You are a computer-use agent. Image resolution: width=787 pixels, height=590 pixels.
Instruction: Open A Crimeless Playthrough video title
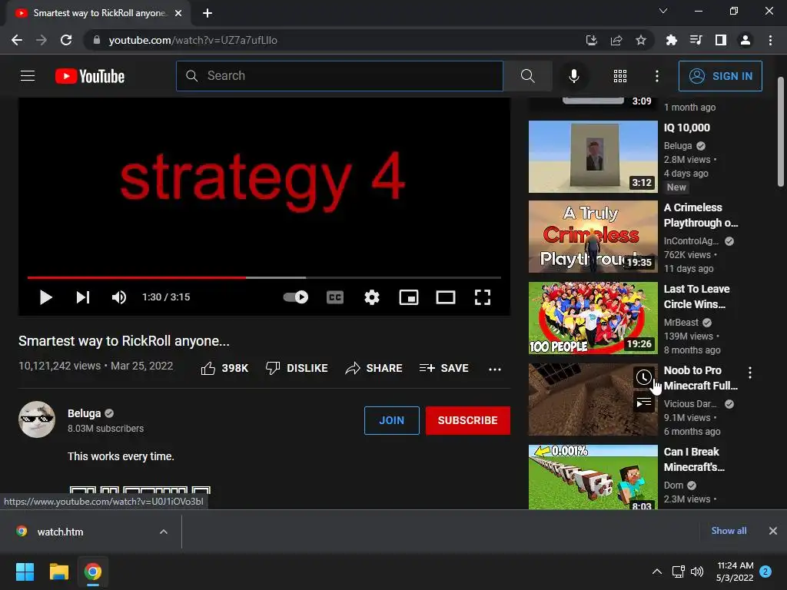pyautogui.click(x=701, y=215)
